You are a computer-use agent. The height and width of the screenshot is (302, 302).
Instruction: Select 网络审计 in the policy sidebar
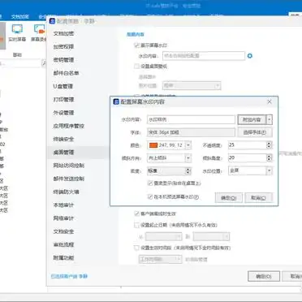click(x=63, y=218)
